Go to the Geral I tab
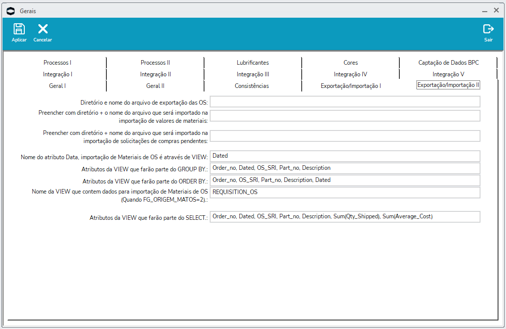The width and height of the screenshot is (506, 329). coord(58,86)
